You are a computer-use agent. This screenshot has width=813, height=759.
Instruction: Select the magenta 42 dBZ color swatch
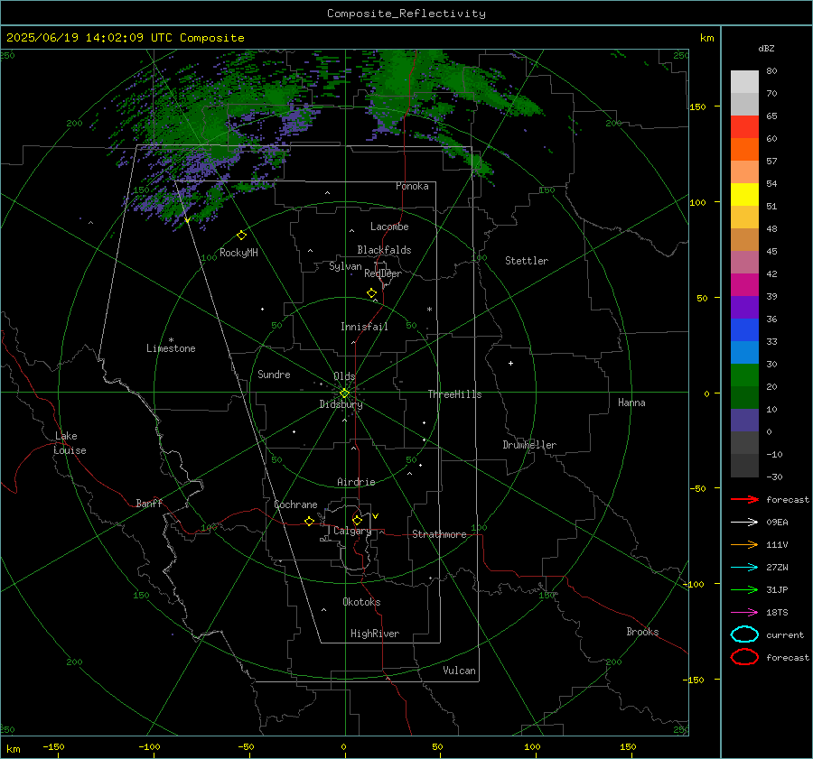744,285
